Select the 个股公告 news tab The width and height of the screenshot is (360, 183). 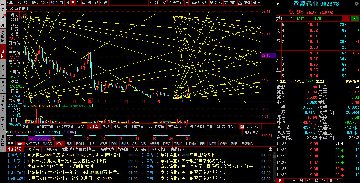point(32,149)
